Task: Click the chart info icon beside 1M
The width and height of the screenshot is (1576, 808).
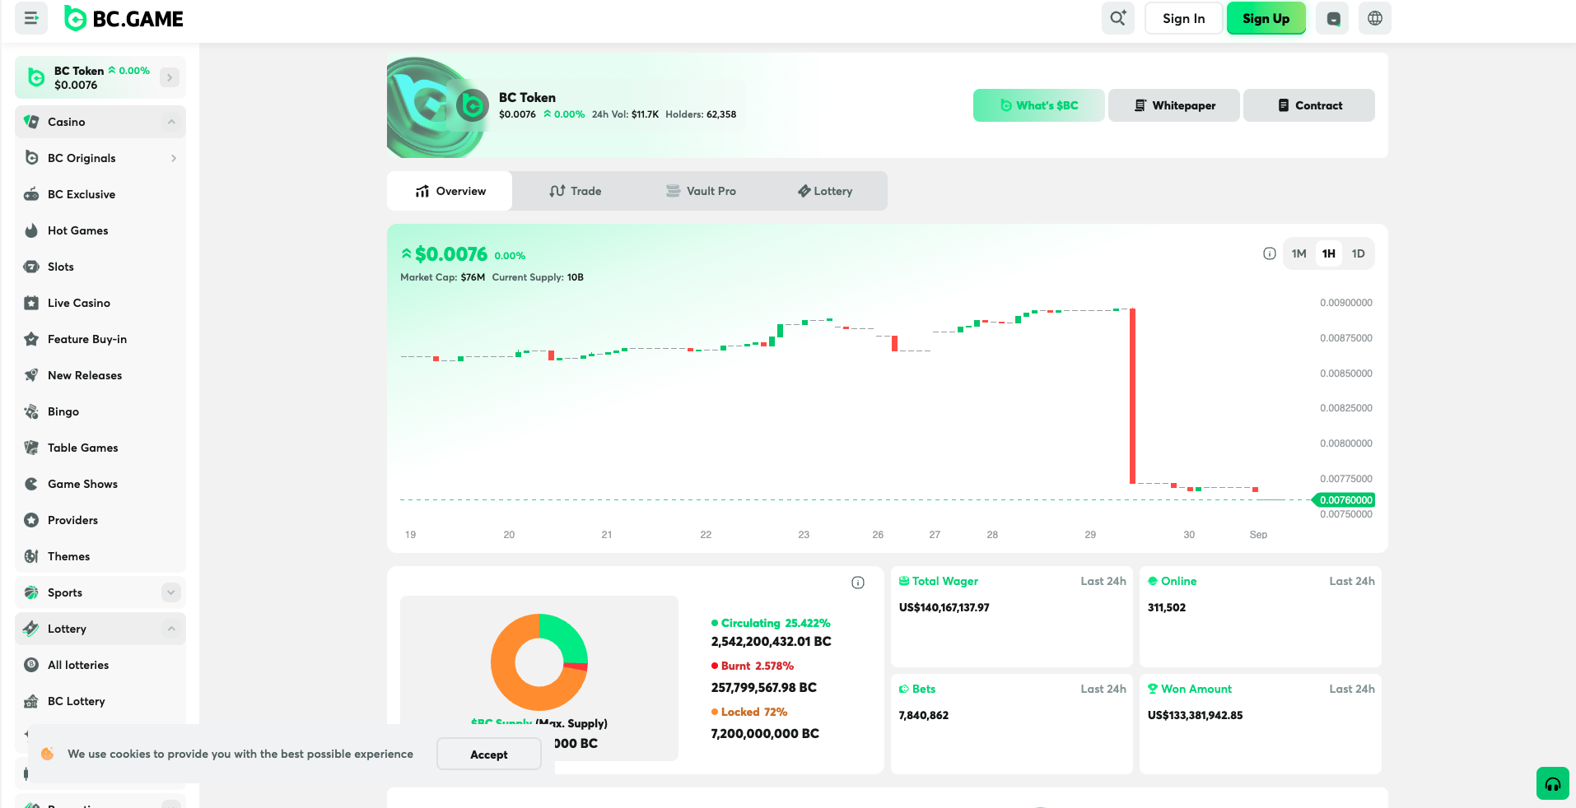Action: point(1270,253)
